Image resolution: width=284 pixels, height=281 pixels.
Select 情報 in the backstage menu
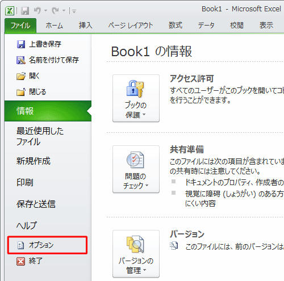(x=48, y=111)
